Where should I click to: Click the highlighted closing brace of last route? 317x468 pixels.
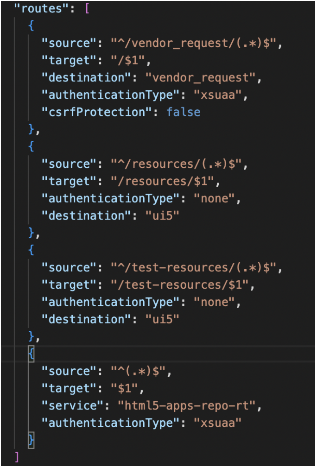pyautogui.click(x=31, y=439)
